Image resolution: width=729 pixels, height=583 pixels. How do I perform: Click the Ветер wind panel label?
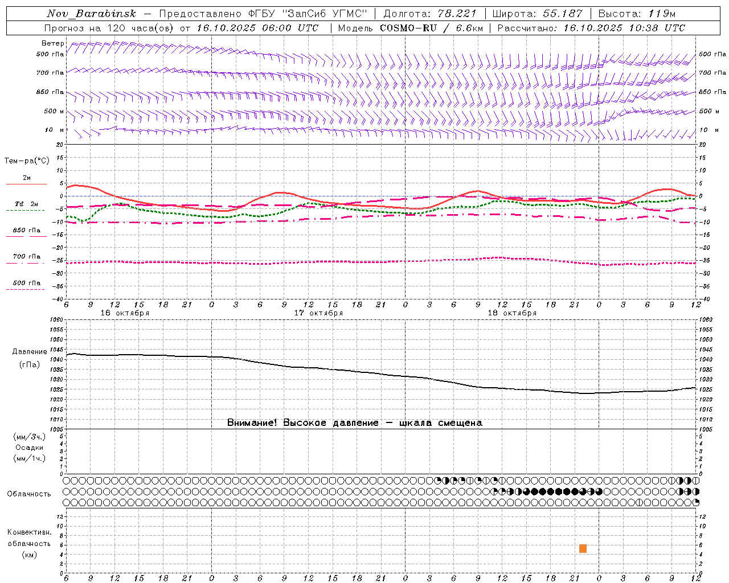coord(53,43)
